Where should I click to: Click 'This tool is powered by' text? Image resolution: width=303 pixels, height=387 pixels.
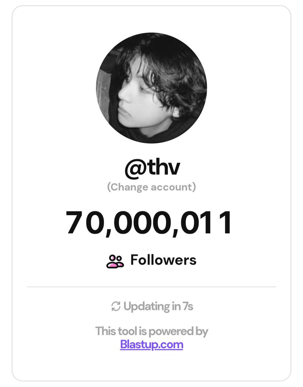151,331
